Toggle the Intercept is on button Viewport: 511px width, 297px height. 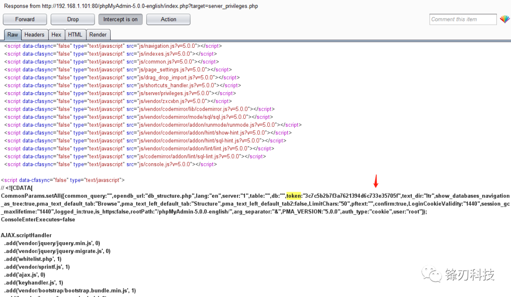(120, 19)
